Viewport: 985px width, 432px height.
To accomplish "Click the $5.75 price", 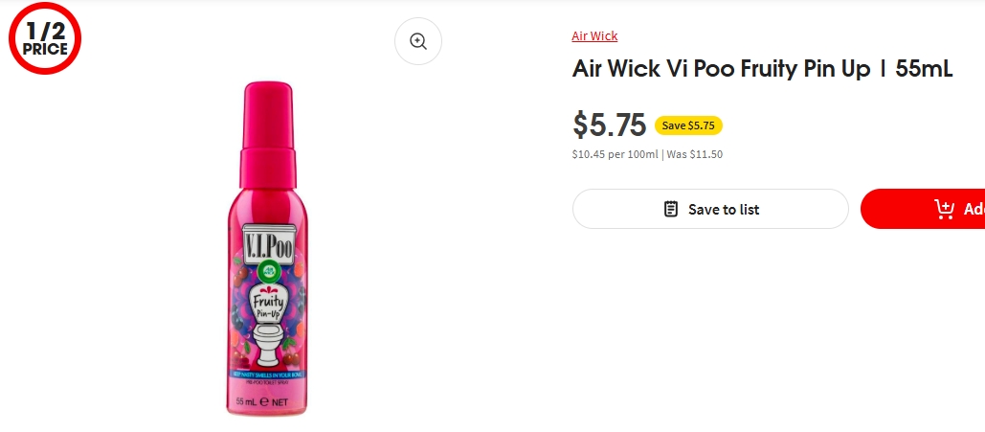I will tap(609, 125).
